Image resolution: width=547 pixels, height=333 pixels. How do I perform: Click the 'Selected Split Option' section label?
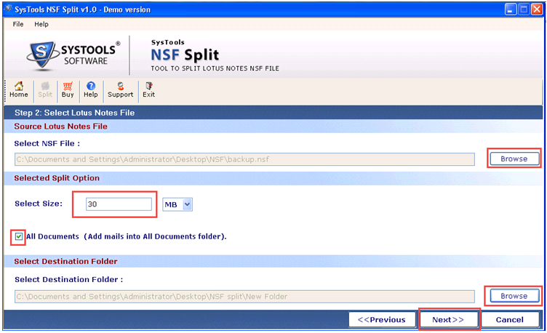click(x=57, y=178)
